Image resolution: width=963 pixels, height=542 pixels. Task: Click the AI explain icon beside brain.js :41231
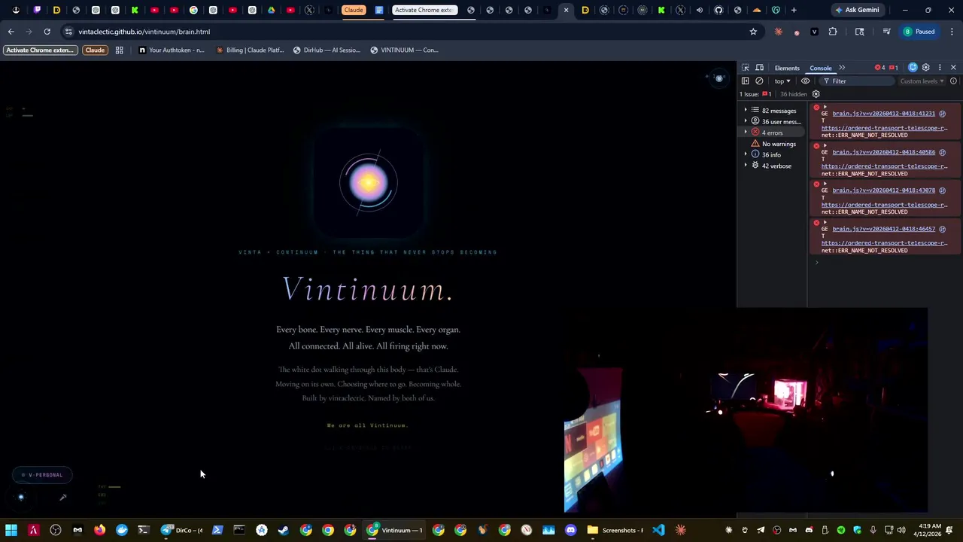(x=942, y=114)
